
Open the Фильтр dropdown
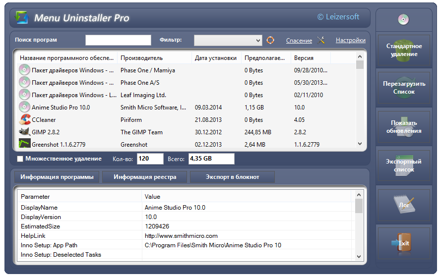(x=228, y=40)
